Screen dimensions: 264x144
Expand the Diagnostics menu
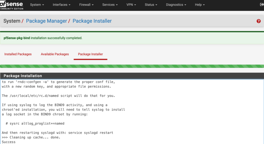coord(176,5)
